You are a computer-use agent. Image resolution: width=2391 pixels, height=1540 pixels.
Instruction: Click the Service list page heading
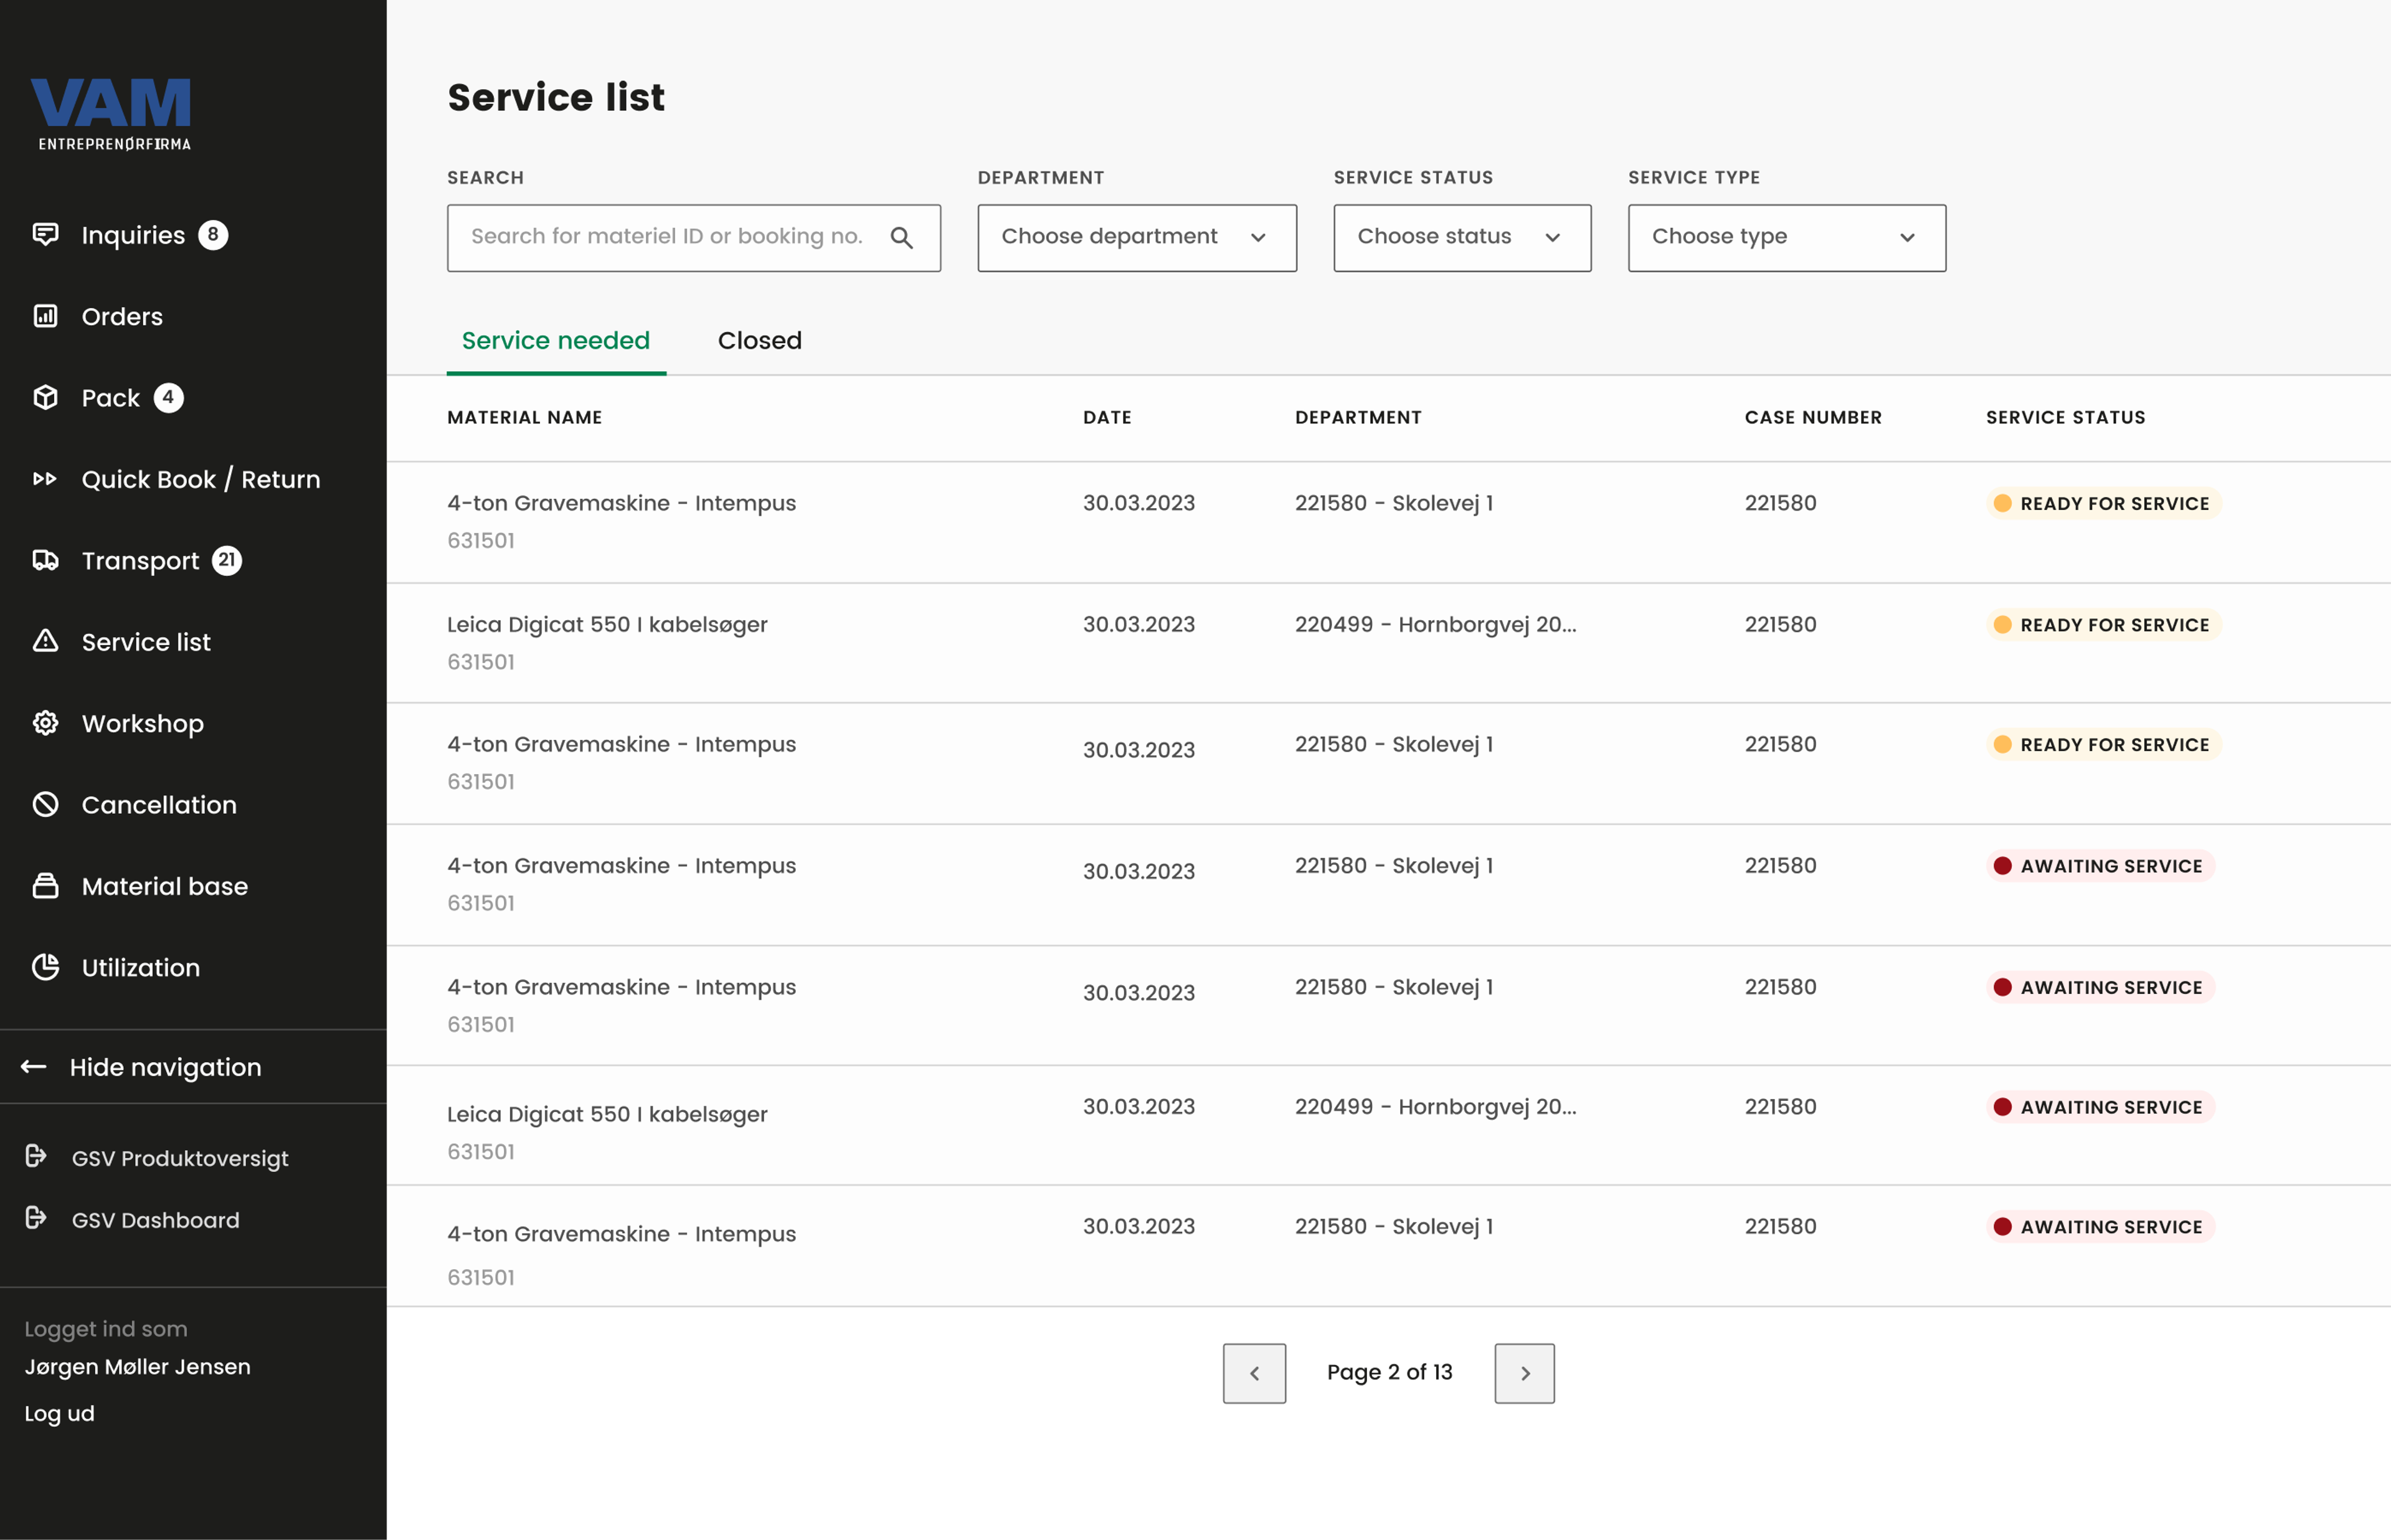point(556,97)
